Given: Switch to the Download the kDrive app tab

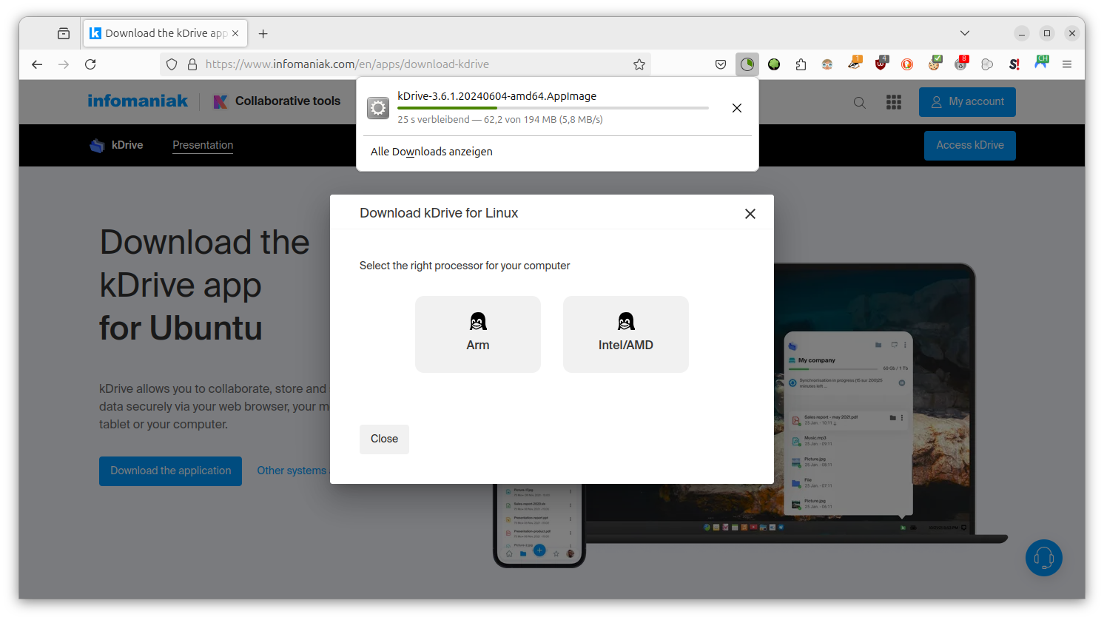Looking at the screenshot, I should pos(158,33).
